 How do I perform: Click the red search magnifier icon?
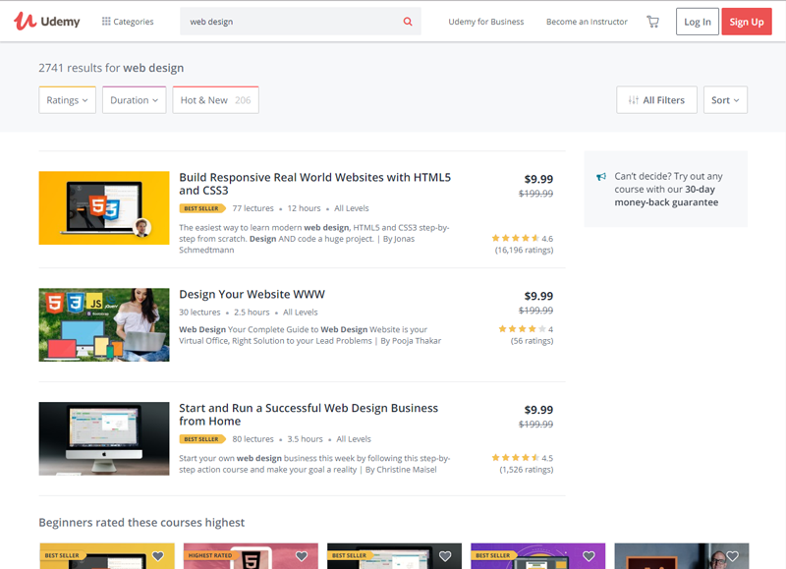[x=408, y=22]
